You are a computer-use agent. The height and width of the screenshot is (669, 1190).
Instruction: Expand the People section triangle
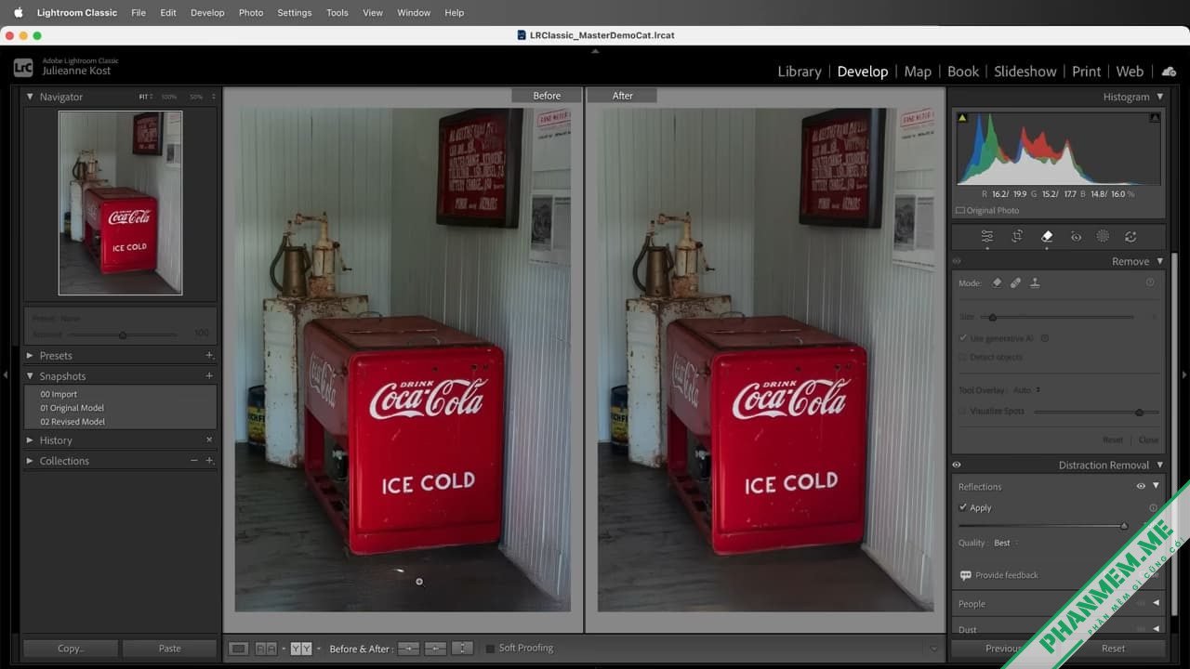click(1156, 604)
